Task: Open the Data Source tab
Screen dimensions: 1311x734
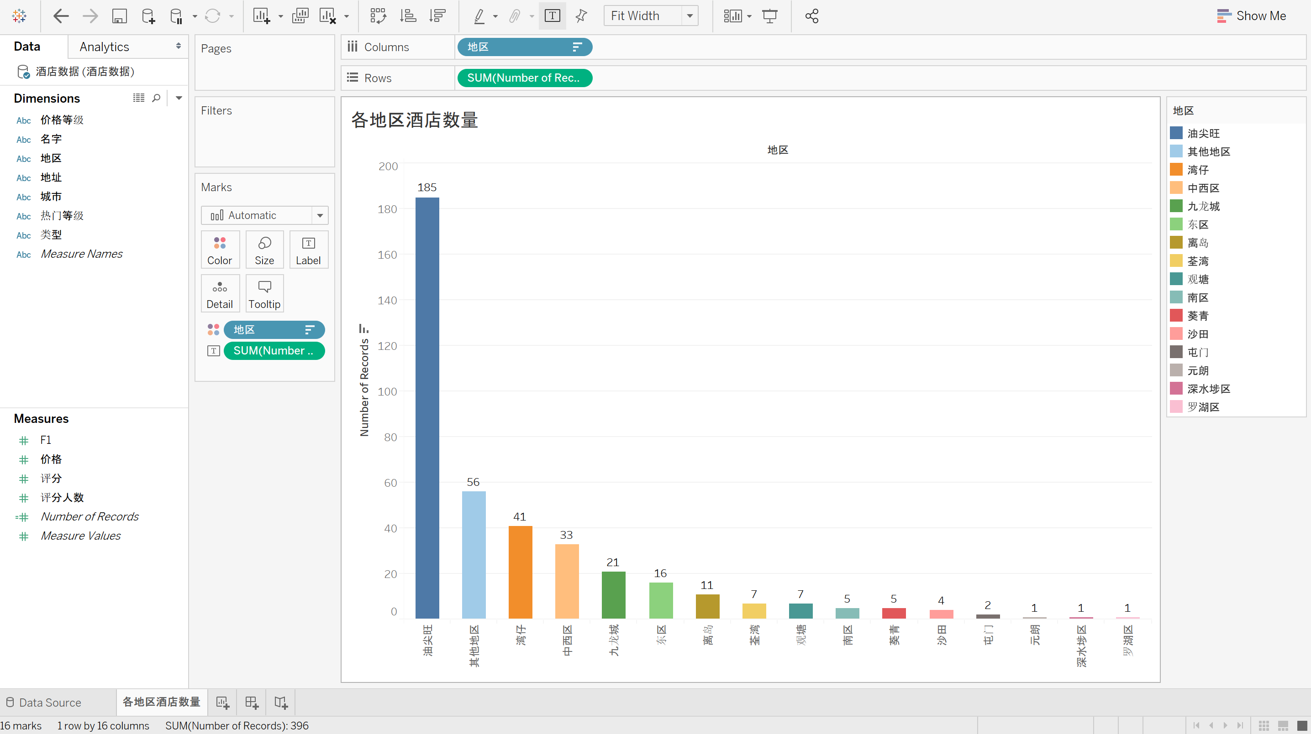Action: pos(49,703)
